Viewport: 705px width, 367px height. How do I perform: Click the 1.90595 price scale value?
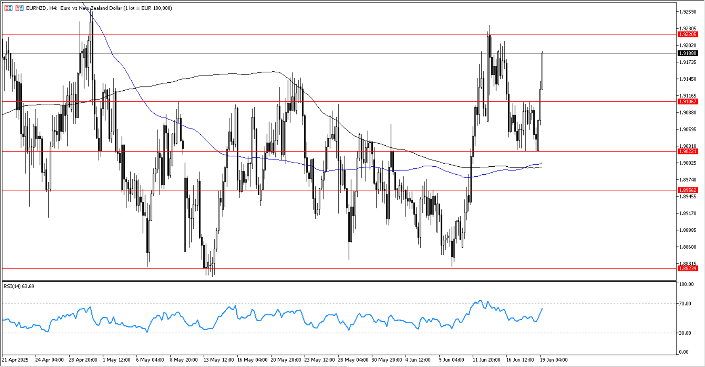coord(688,129)
